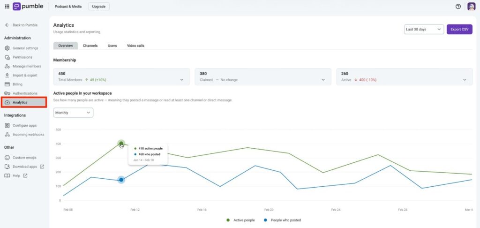The width and height of the screenshot is (480, 228).
Task: Switch to the Video calls tab
Action: [135, 46]
